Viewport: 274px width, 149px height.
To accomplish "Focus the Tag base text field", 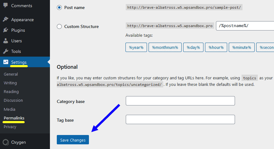I will click(180, 119).
